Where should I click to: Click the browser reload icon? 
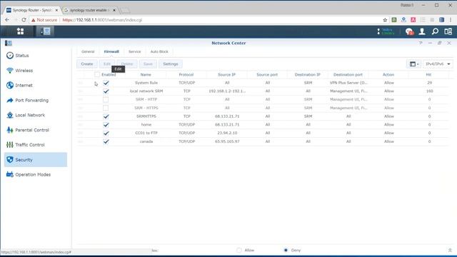pyautogui.click(x=24, y=20)
